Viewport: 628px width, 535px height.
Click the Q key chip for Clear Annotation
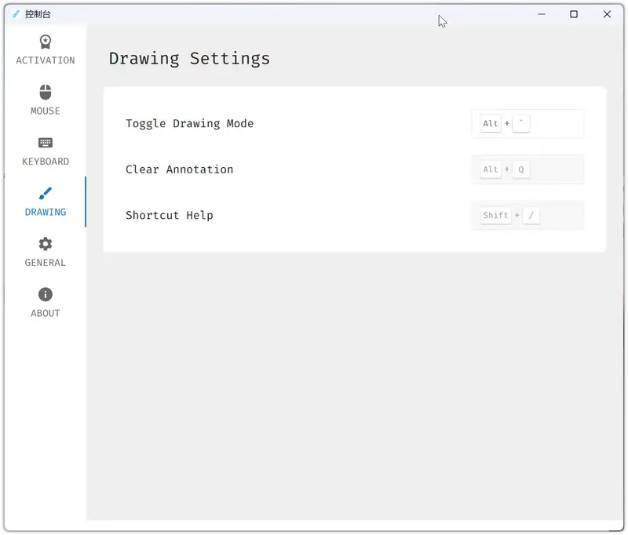520,169
